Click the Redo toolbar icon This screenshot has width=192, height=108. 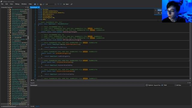pos(61,4)
